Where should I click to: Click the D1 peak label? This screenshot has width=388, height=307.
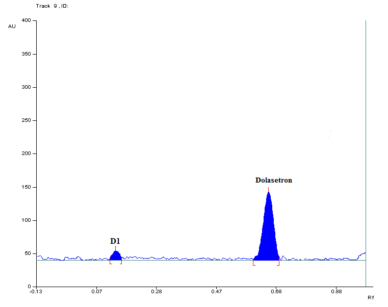(115, 241)
